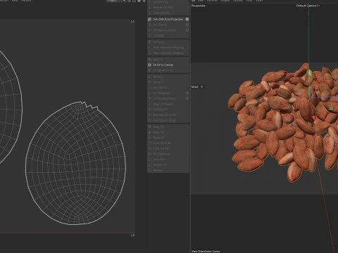Click Fit UV to Canvas command
338x253 pixels.
click(163, 65)
